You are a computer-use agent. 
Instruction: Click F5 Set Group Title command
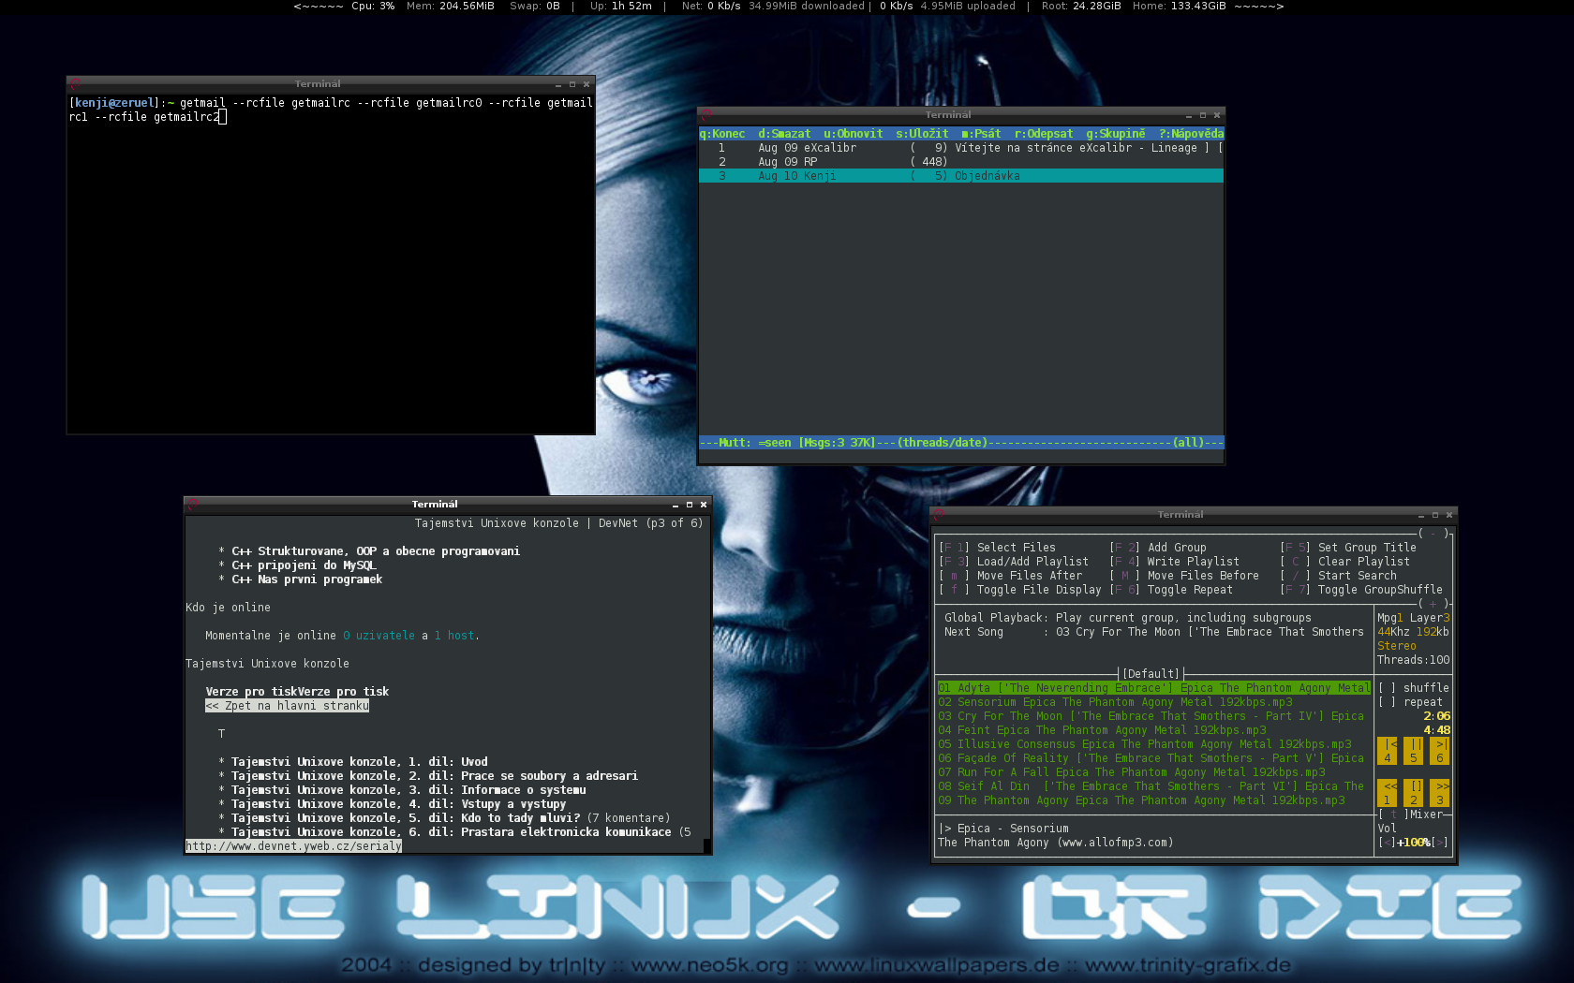1348,548
